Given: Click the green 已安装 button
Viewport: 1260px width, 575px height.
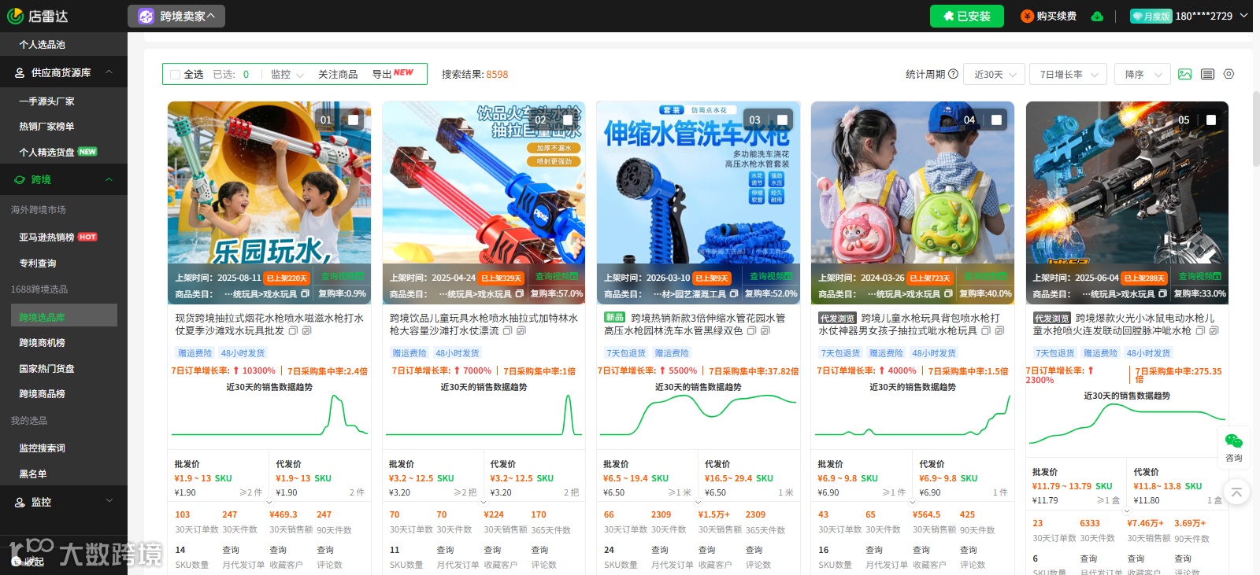Looking at the screenshot, I should [x=967, y=16].
